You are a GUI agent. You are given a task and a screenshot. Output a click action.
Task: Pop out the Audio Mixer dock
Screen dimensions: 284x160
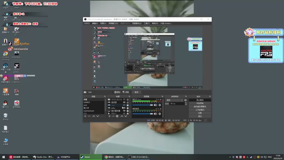(x=162, y=96)
